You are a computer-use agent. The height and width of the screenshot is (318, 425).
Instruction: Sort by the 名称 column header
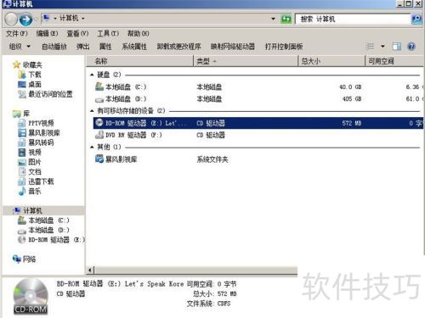coord(139,61)
